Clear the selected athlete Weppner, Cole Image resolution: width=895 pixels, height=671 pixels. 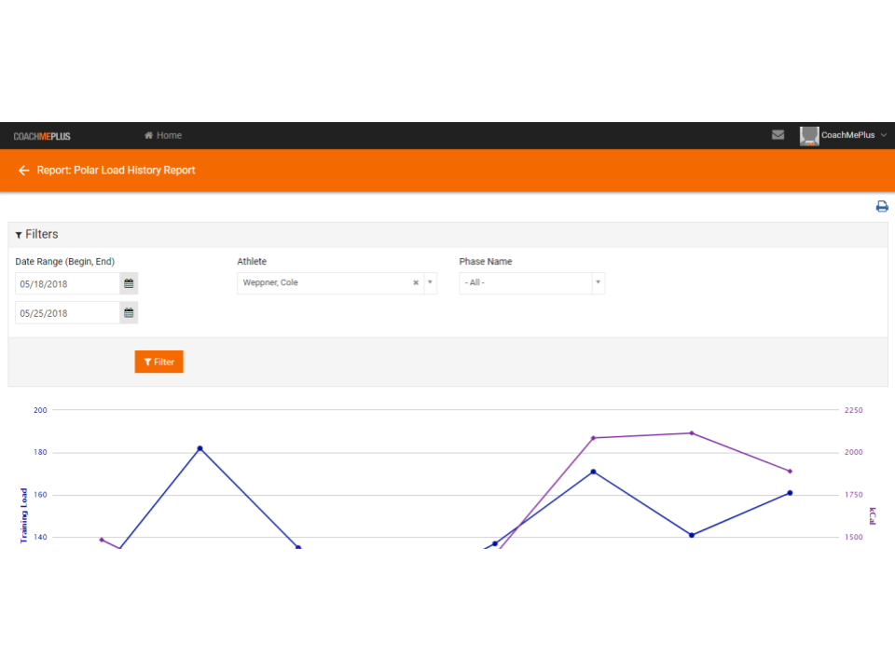tap(416, 283)
